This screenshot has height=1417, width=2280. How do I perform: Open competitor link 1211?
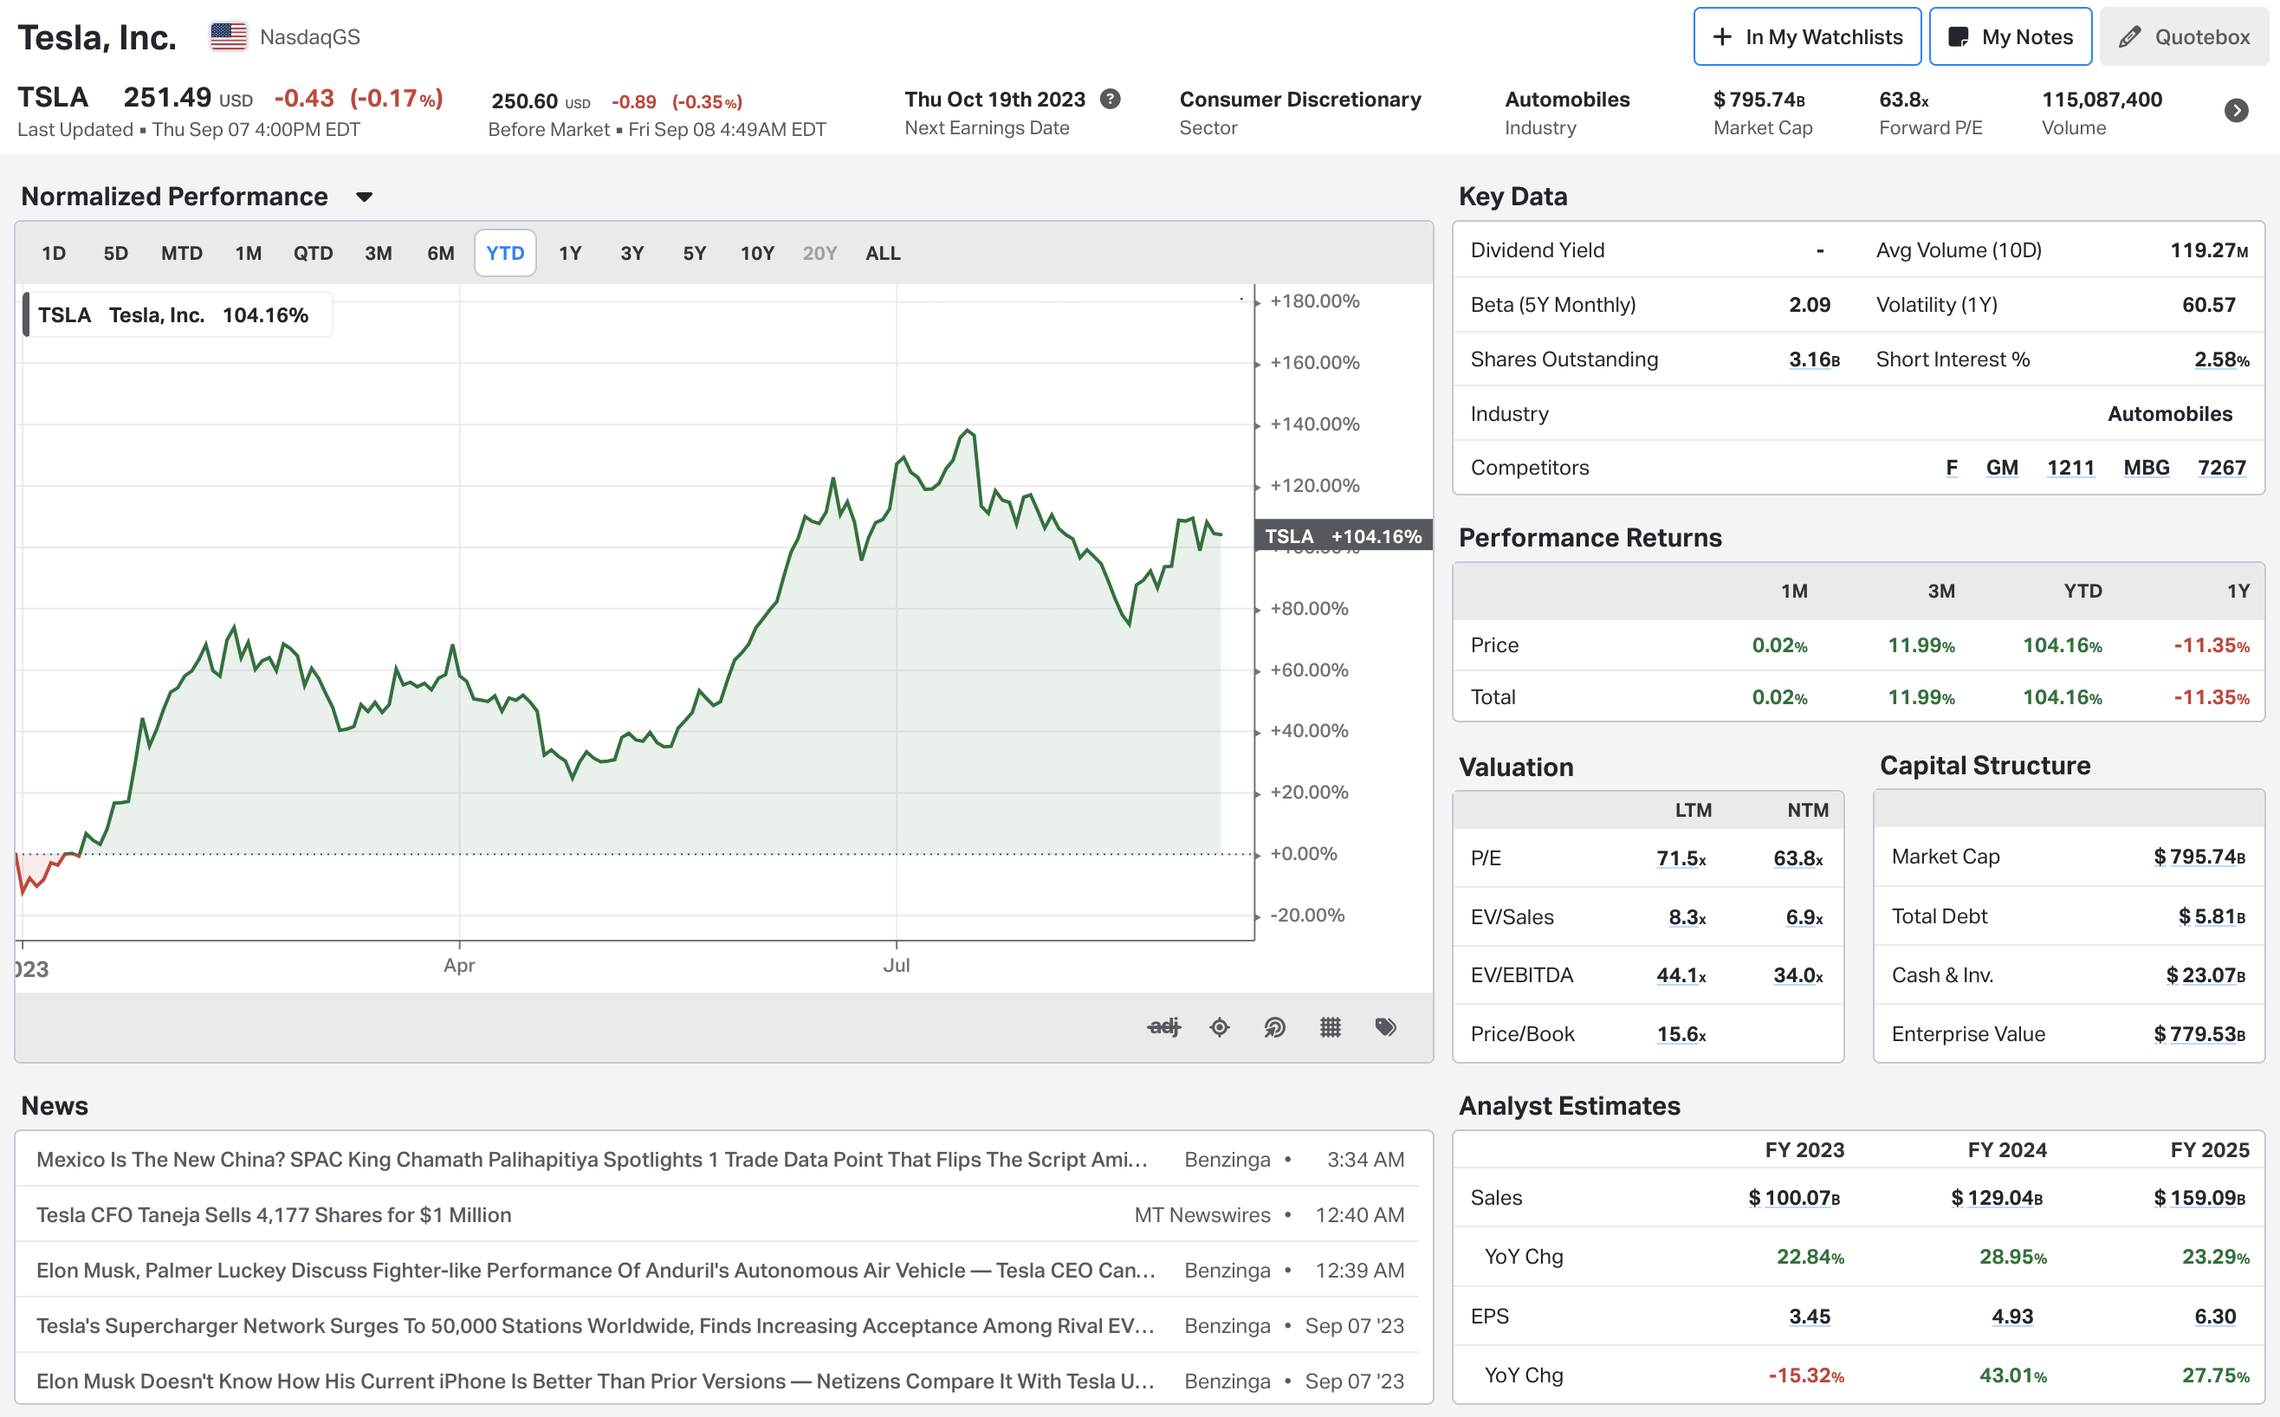pos(2070,468)
